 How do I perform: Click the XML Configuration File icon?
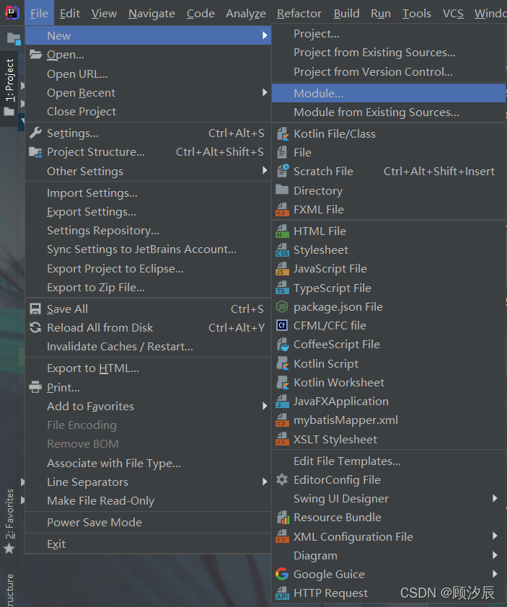(283, 536)
